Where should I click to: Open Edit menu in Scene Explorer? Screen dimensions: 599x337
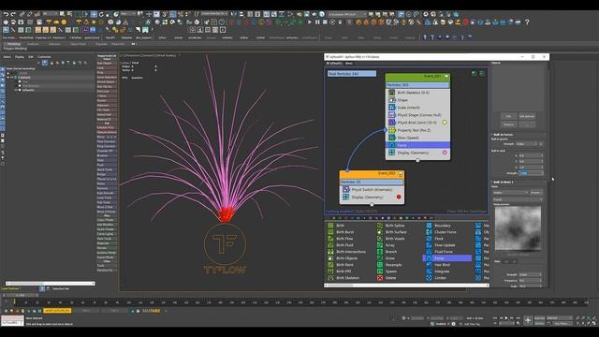click(x=31, y=57)
